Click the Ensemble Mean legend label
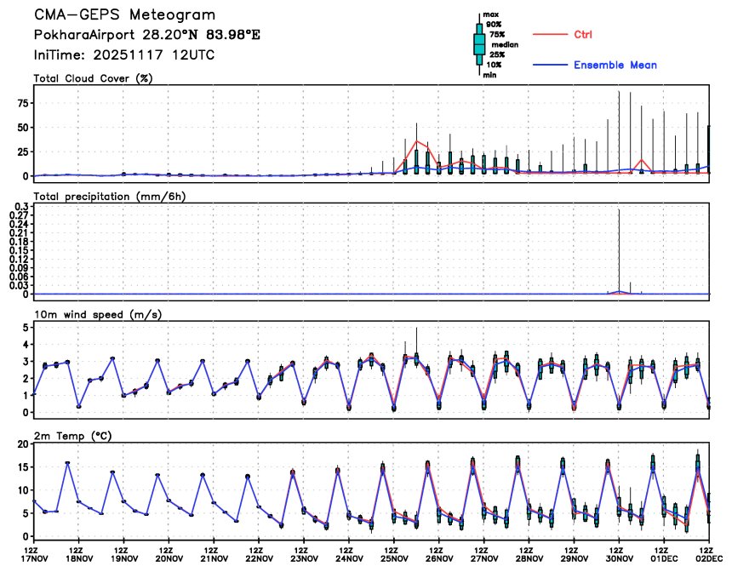Image resolution: width=732 pixels, height=572 pixels. 615,65
